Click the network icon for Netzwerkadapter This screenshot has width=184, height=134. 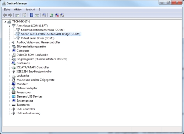[14, 88]
